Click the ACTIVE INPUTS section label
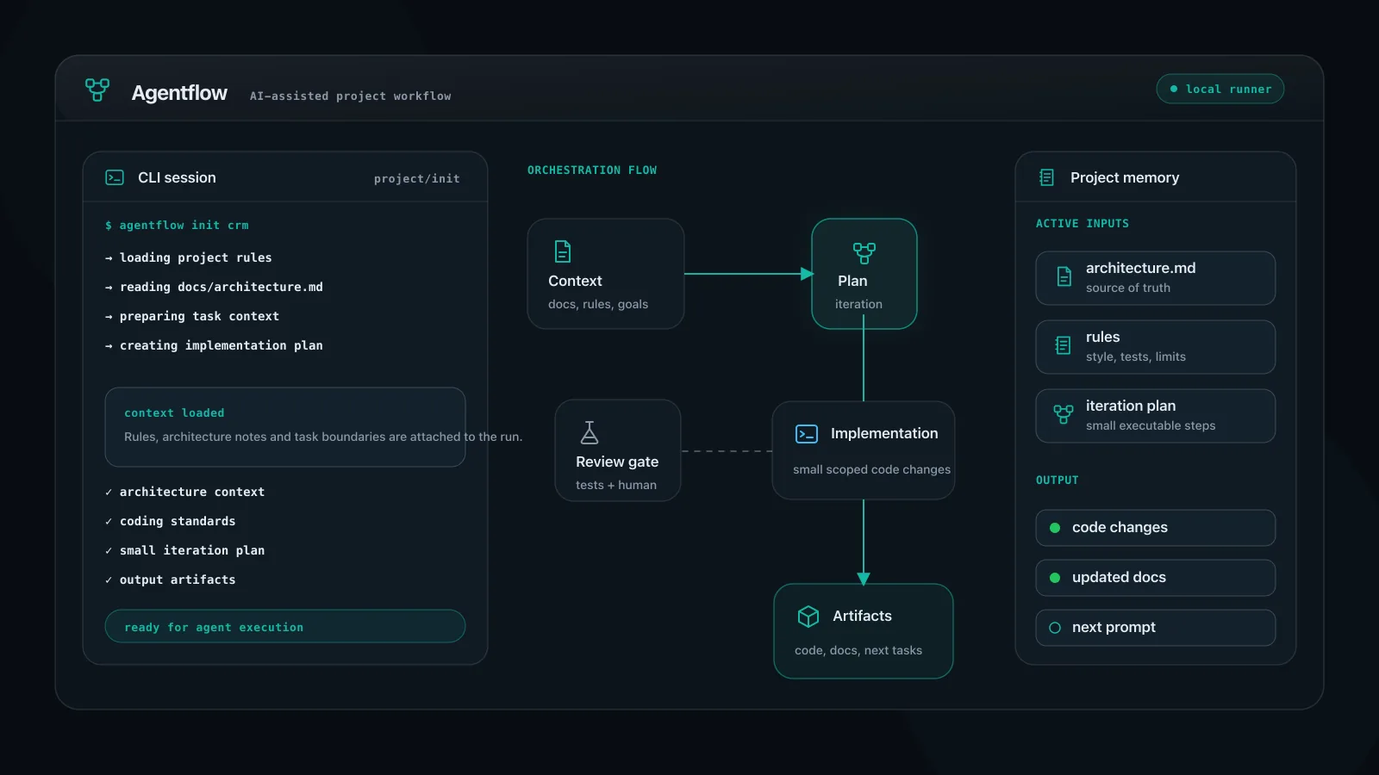The image size is (1379, 775). 1083,224
